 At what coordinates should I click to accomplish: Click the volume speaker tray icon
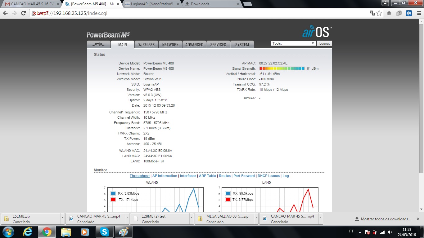390,232
